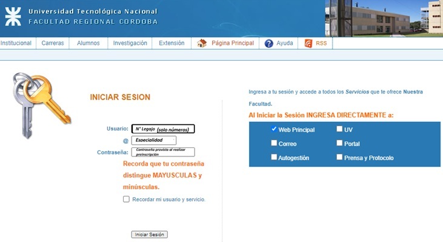Viewport: 443px width, 242px height.
Task: Enable Prensa y Protocolo checkbox
Action: click(339, 157)
